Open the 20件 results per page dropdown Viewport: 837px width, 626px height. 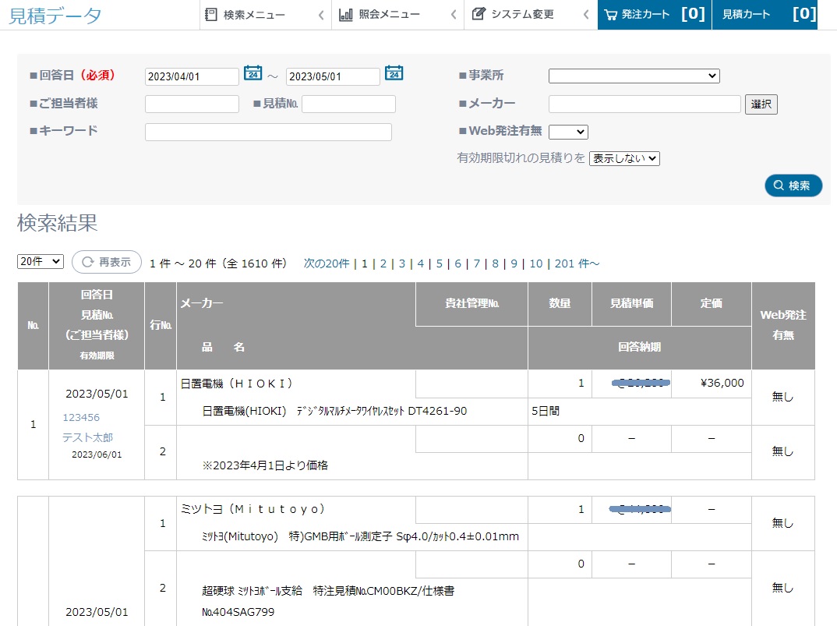coord(41,261)
